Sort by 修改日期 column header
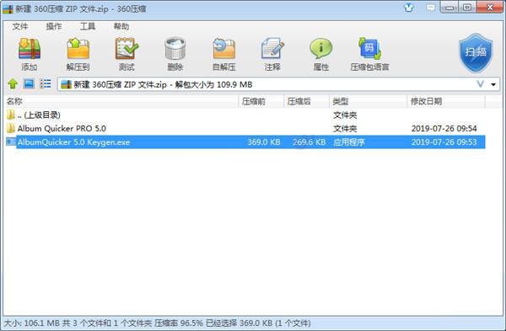The image size is (506, 331). [x=446, y=101]
